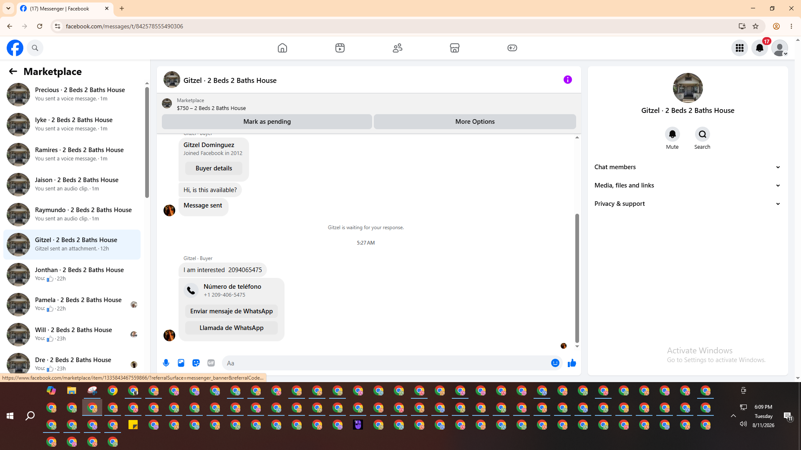The height and width of the screenshot is (450, 801).
Task: Click the phone number +1 209-406-5475
Action: point(224,295)
